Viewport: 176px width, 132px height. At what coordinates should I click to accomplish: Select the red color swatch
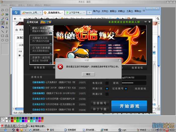[x=12, y=121]
